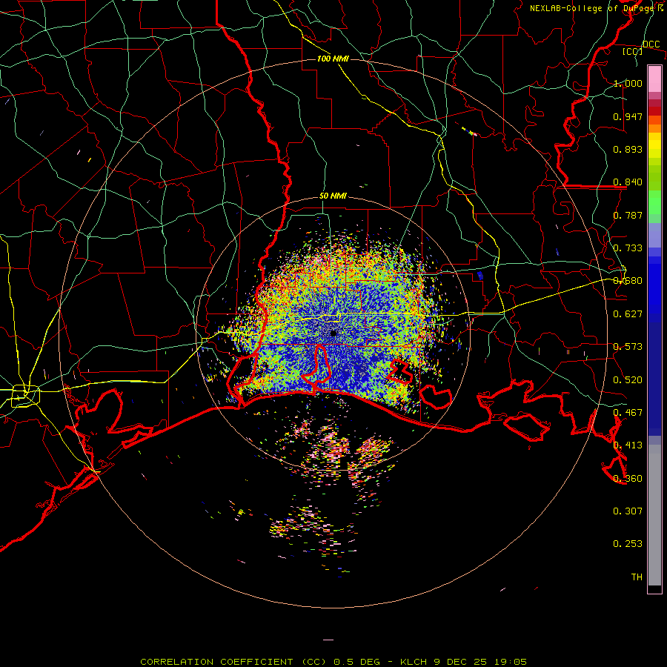Screen dimensions: 667x667
Task: Select the 0.947 scale value
Action: (x=628, y=116)
